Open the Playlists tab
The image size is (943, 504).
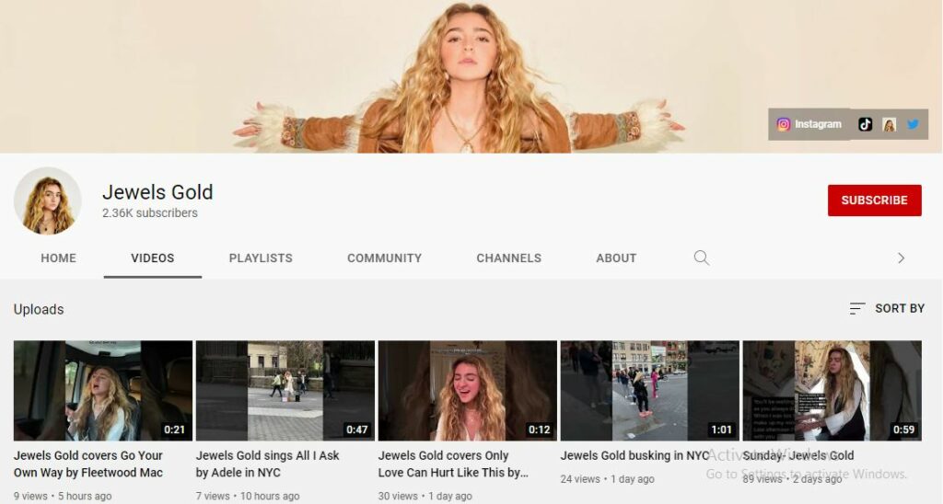coord(261,258)
